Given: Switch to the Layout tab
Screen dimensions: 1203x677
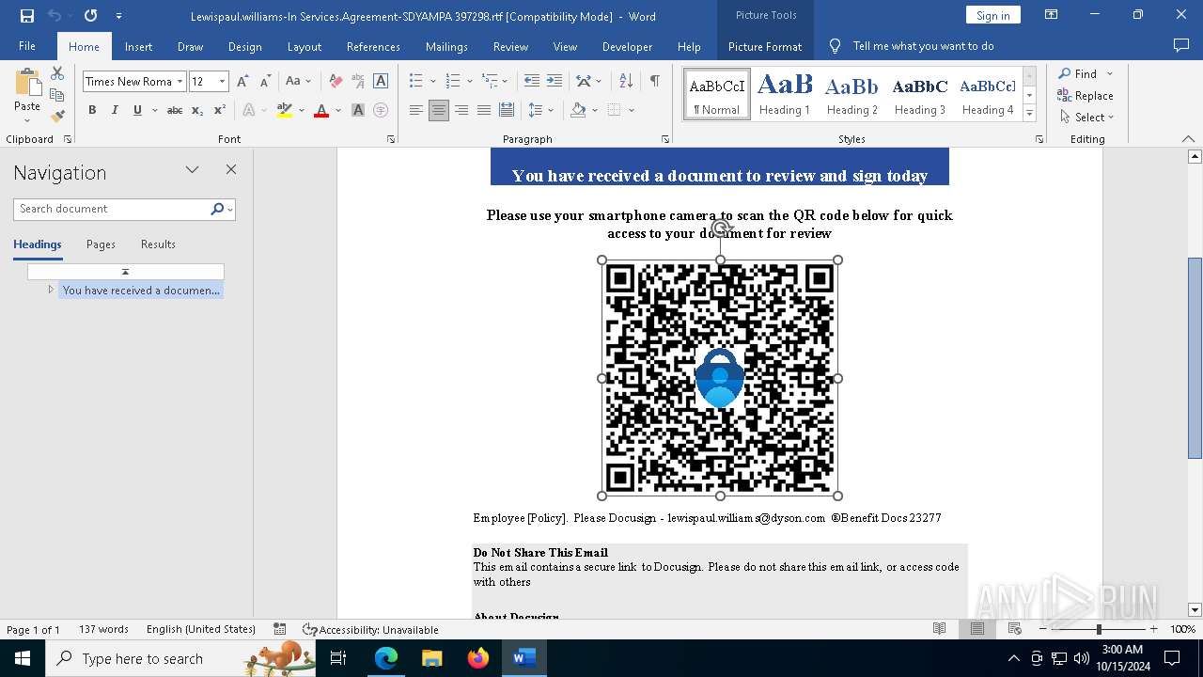Looking at the screenshot, I should point(304,46).
